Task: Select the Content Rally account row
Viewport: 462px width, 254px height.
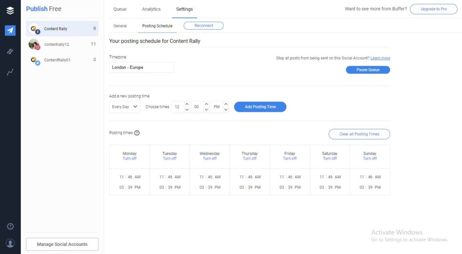Action: 62,28
